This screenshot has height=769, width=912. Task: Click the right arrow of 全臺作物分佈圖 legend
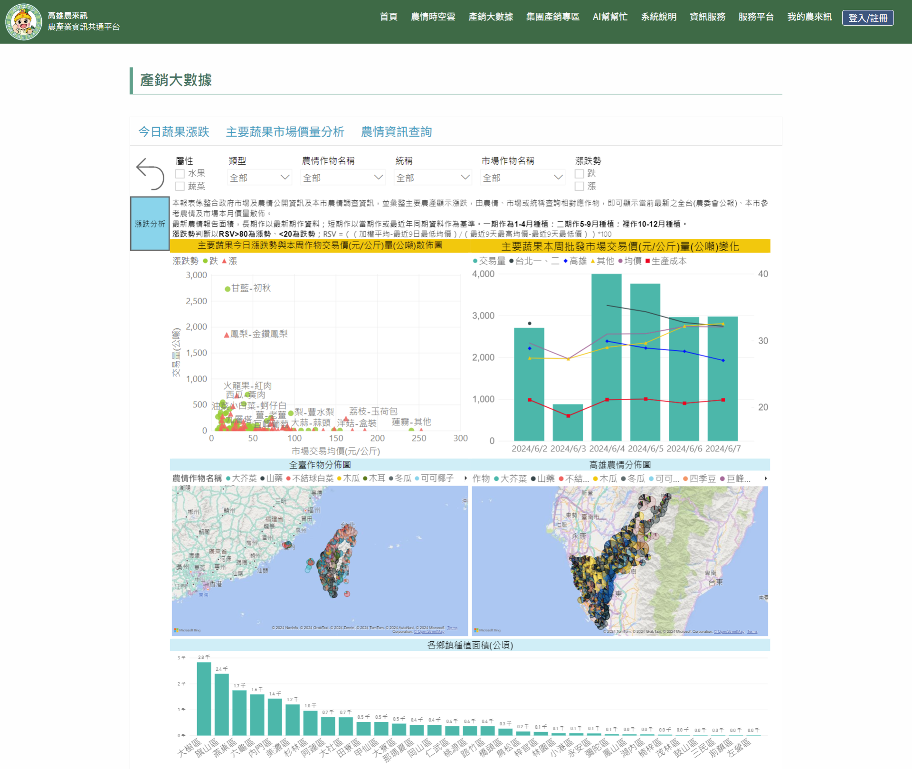(465, 478)
